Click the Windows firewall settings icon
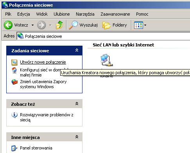The width and height of the screenshot is (190, 153). click(x=14, y=82)
